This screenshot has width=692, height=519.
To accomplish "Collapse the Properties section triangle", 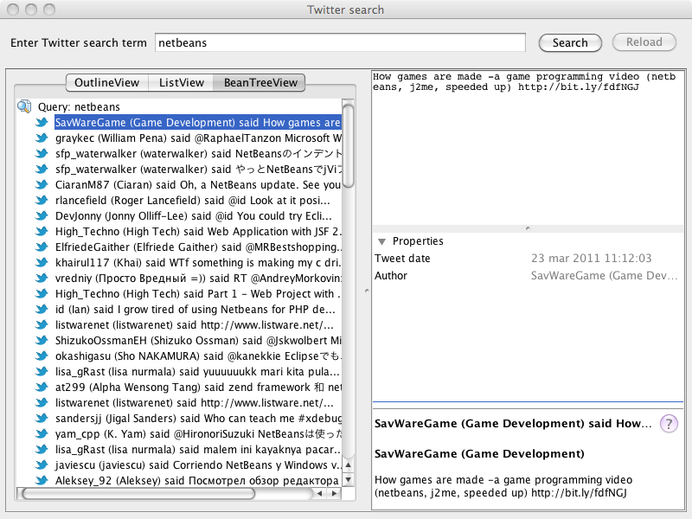I will (382, 241).
